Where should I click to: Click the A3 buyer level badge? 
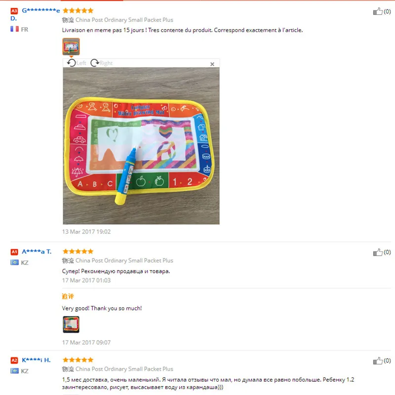14,11
